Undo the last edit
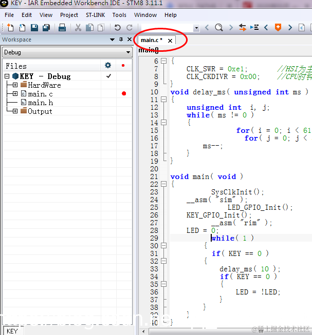The width and height of the screenshot is (312, 335). click(117, 28)
